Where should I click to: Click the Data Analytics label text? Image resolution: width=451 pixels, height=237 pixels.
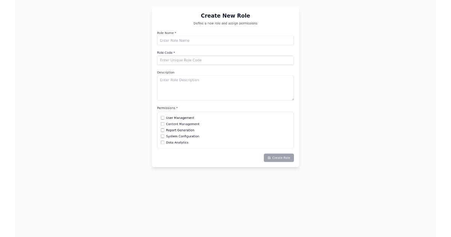tap(177, 143)
